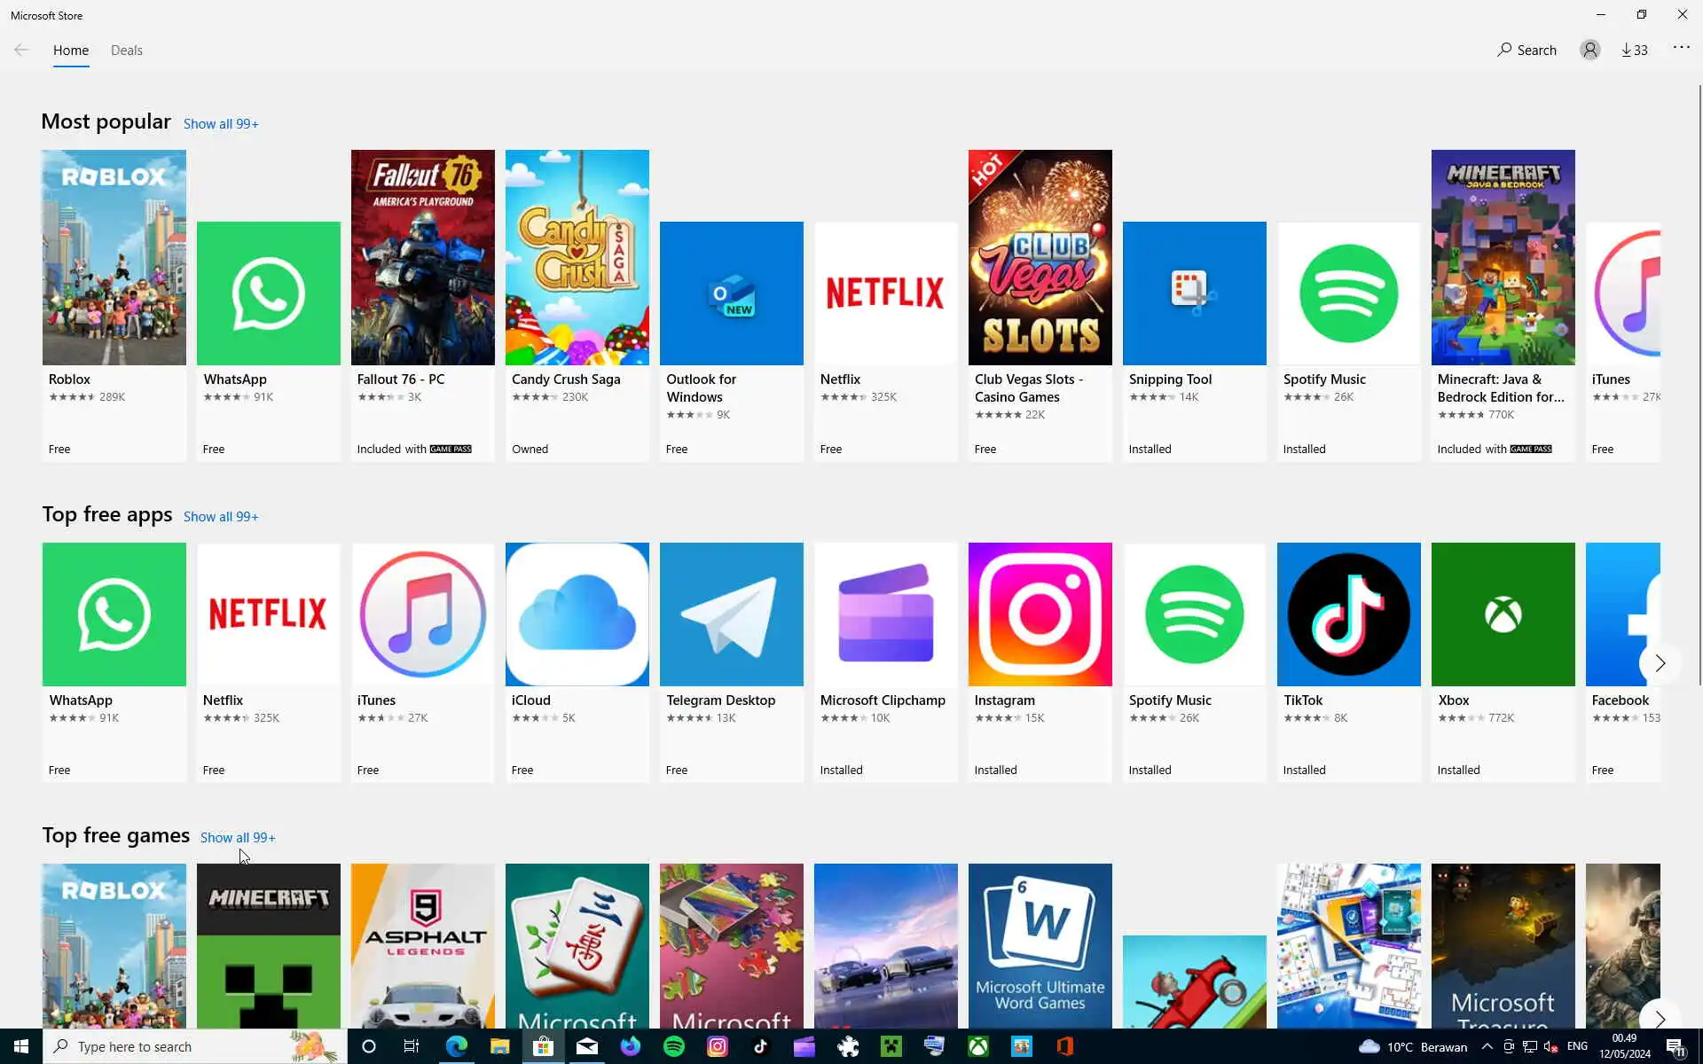The width and height of the screenshot is (1703, 1064).
Task: Show all Top free games
Action: click(238, 838)
